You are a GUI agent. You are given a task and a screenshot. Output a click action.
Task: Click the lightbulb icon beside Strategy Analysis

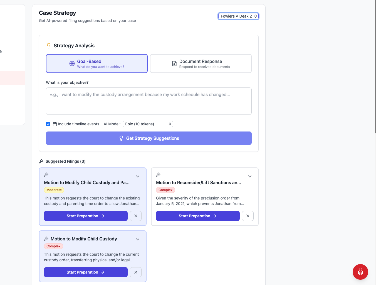pos(49,46)
